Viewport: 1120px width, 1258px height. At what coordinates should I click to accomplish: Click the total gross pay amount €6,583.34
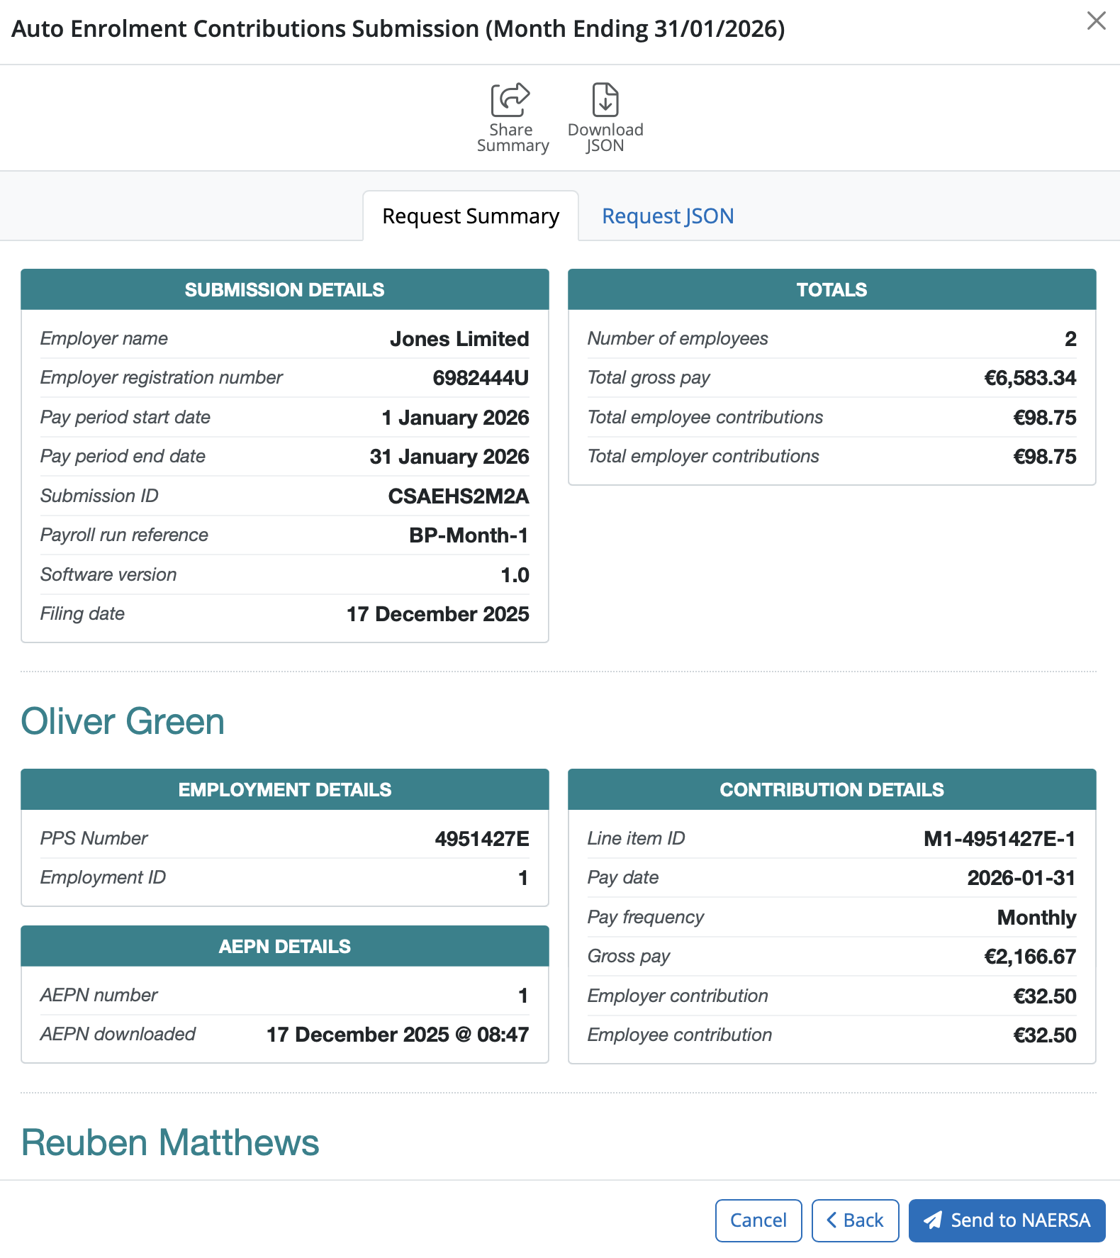[x=1029, y=378]
